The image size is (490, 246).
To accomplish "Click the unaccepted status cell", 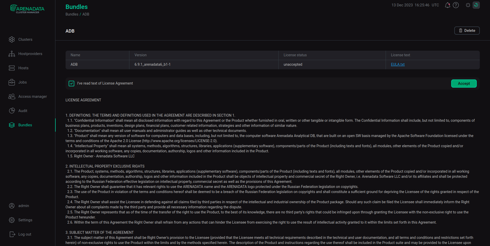I will [332, 64].
